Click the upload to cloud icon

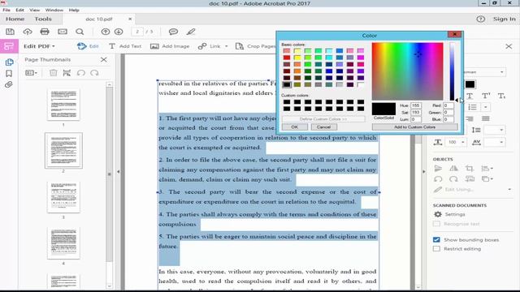point(28,32)
